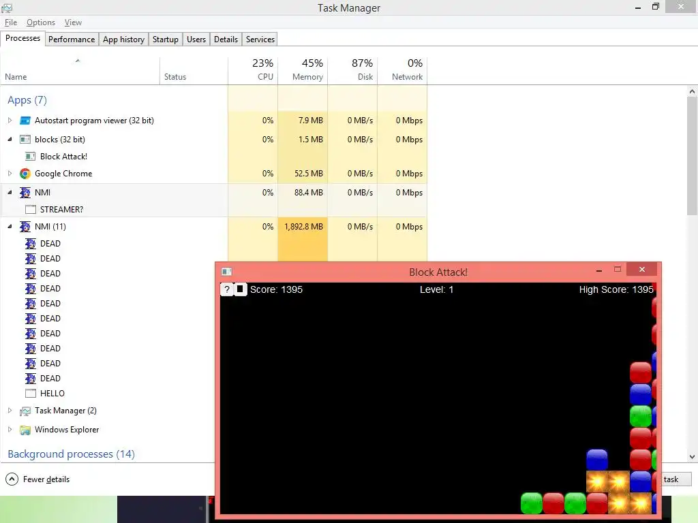Switch to the App history tab

pos(124,39)
